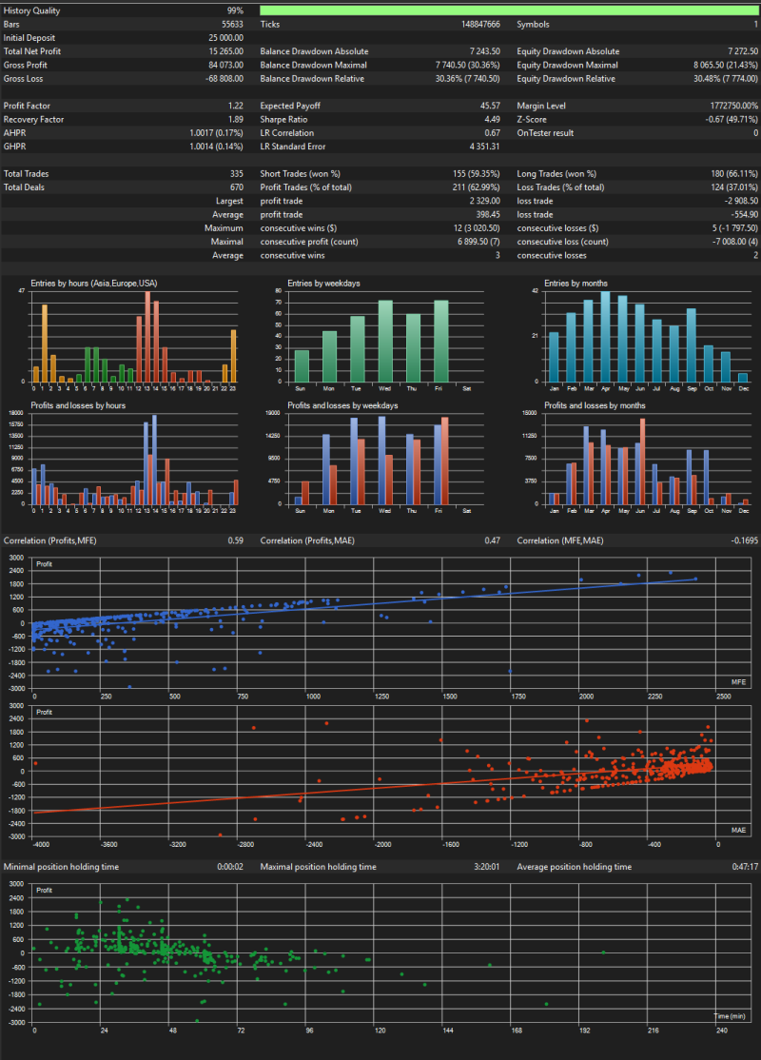
Task: Select the Long Trades value 180 (66.11%)
Action: pyautogui.click(x=734, y=174)
